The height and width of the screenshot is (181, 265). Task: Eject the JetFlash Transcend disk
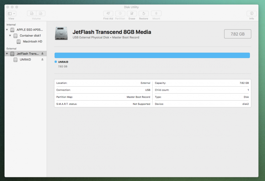pos(42,54)
